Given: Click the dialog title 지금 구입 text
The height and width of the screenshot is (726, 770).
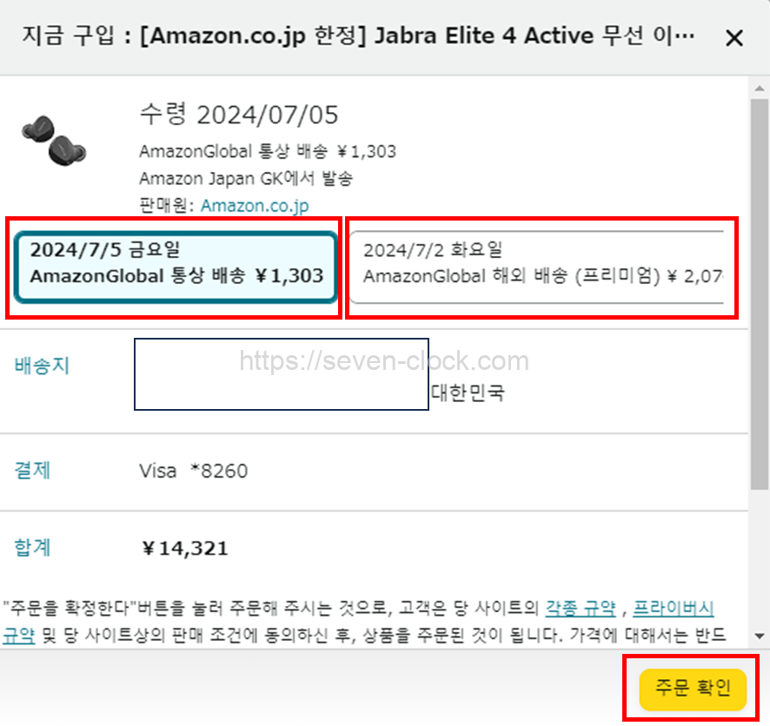Looking at the screenshot, I should point(68,36).
